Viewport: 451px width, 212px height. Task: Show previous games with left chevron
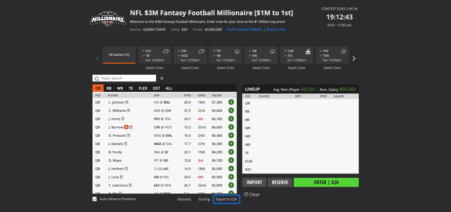[97, 58]
